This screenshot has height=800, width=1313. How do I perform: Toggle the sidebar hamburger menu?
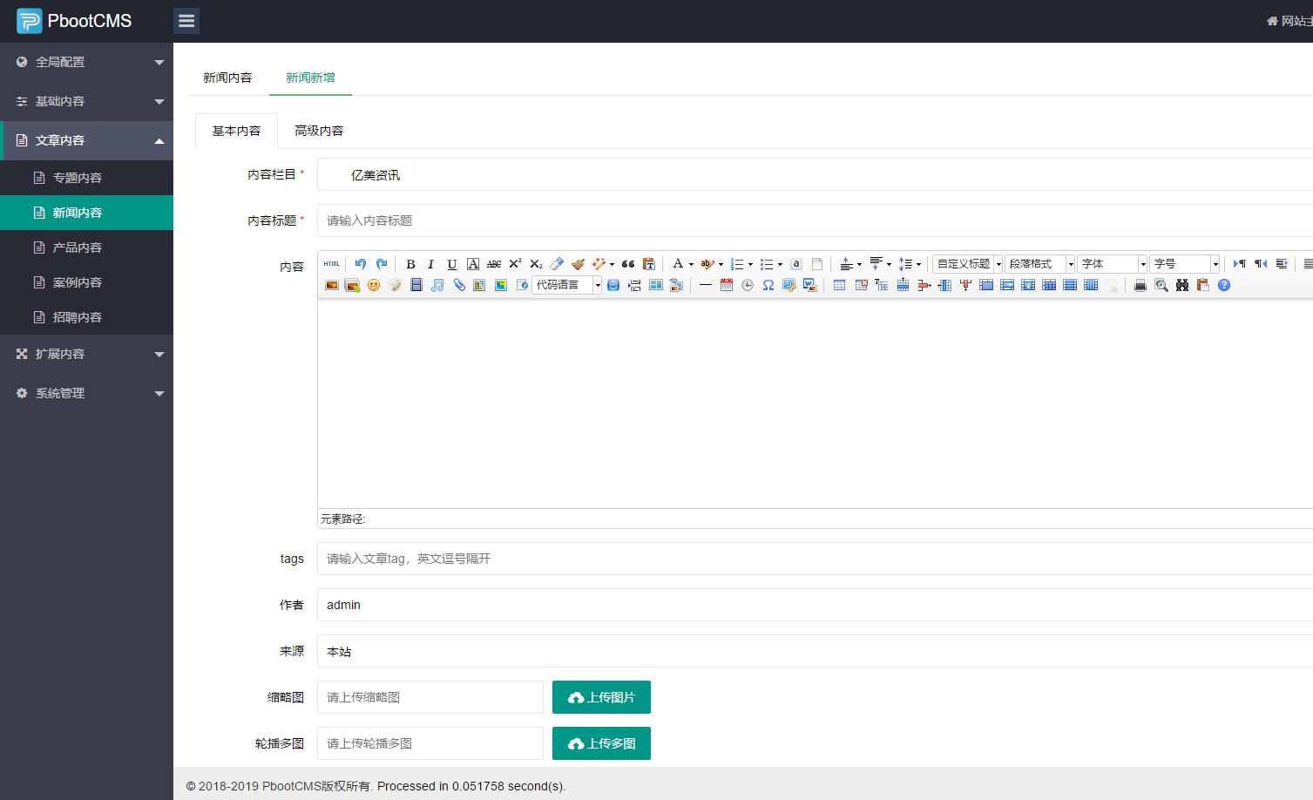pyautogui.click(x=186, y=21)
